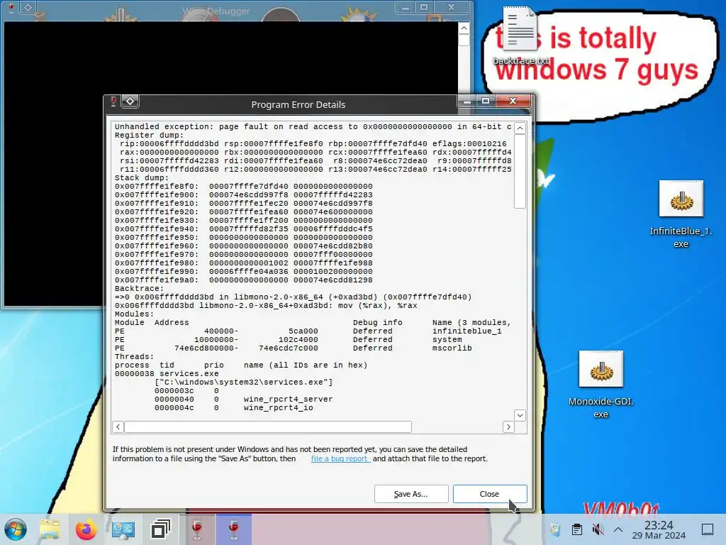
Task: Minimize the Wine Debugger window
Action: 406,7
